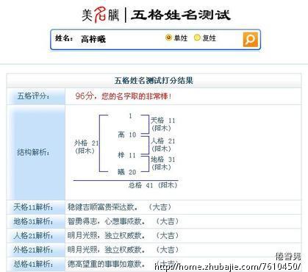This screenshot has height=272, width=308.
Task: Click the 美名腾 logo
Action: 101,15
